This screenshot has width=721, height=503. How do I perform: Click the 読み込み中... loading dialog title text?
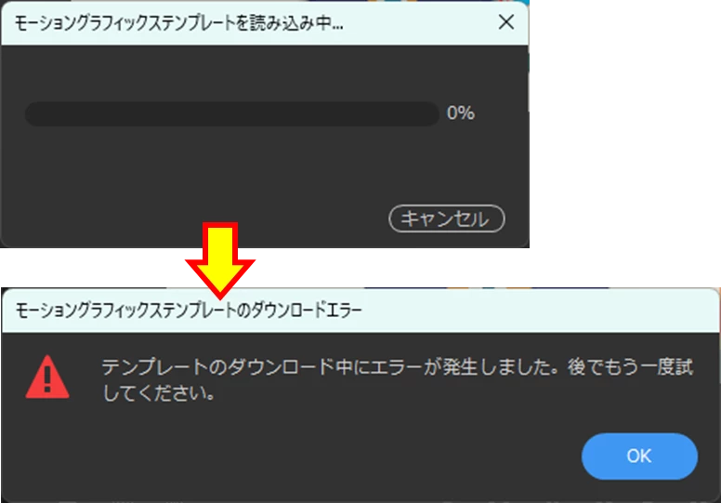tap(178, 23)
